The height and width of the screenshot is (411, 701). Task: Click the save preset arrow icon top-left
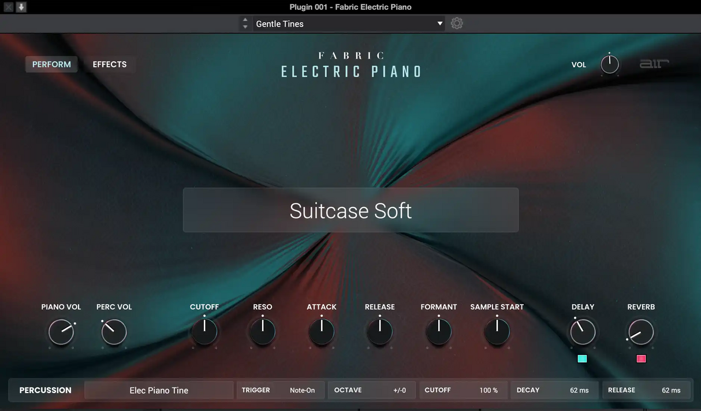click(x=21, y=6)
